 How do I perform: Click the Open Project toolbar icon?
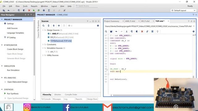pos(4,10)
